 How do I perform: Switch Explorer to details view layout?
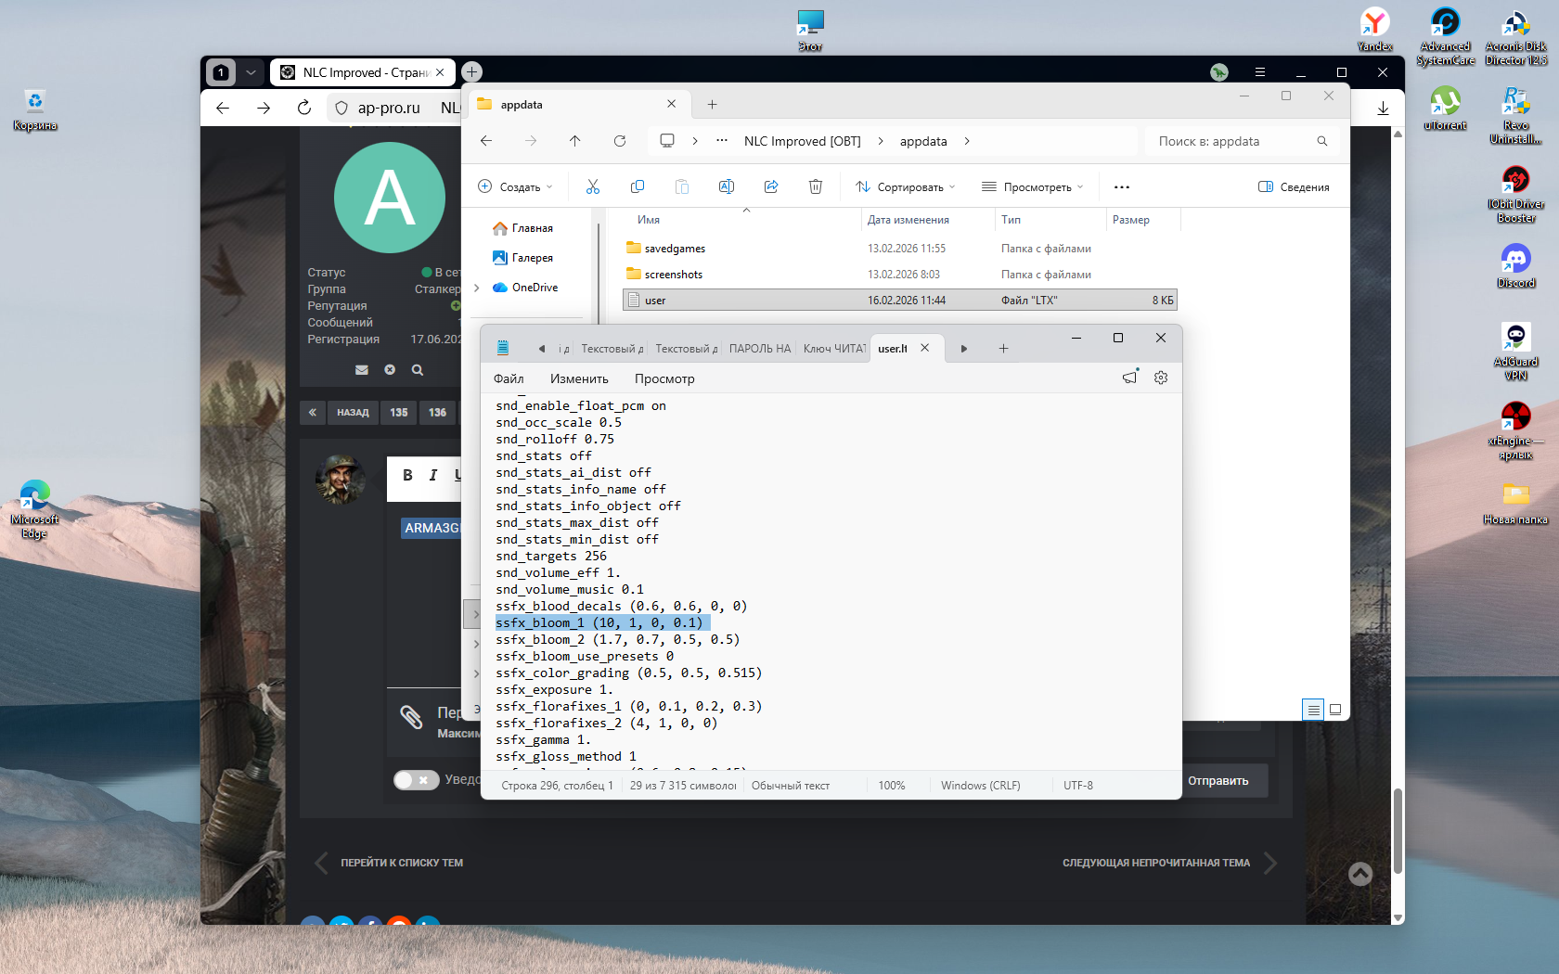point(1313,710)
